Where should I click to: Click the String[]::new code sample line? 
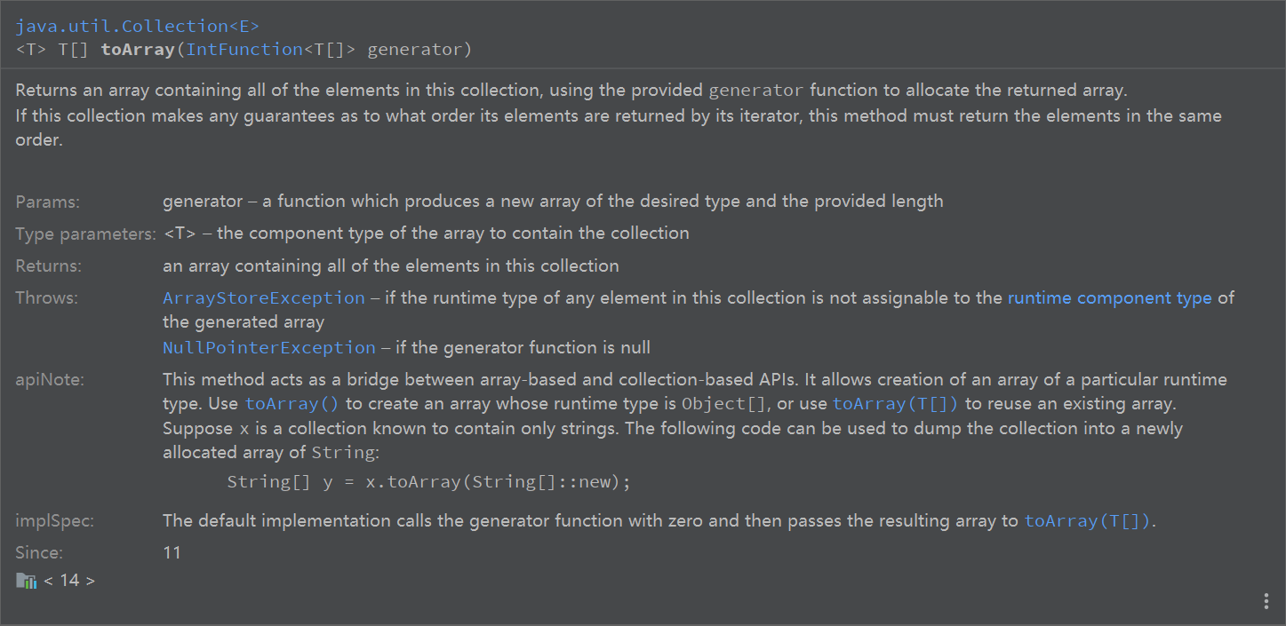[x=428, y=482]
